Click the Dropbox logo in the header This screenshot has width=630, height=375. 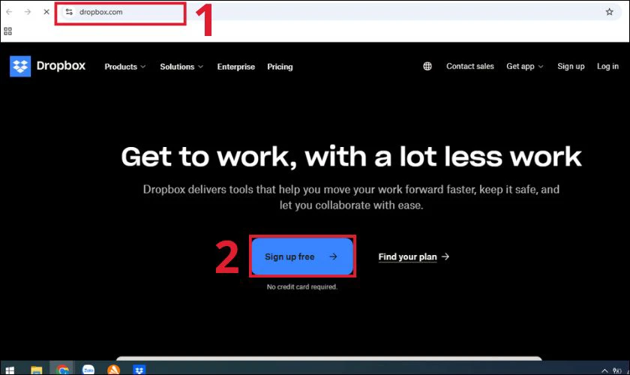point(48,66)
